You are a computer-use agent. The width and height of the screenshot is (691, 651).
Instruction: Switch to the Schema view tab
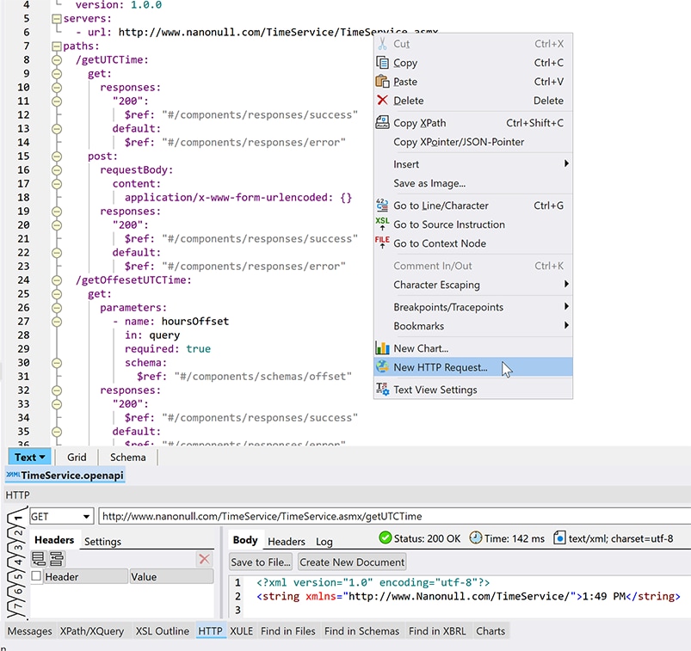[x=128, y=458]
